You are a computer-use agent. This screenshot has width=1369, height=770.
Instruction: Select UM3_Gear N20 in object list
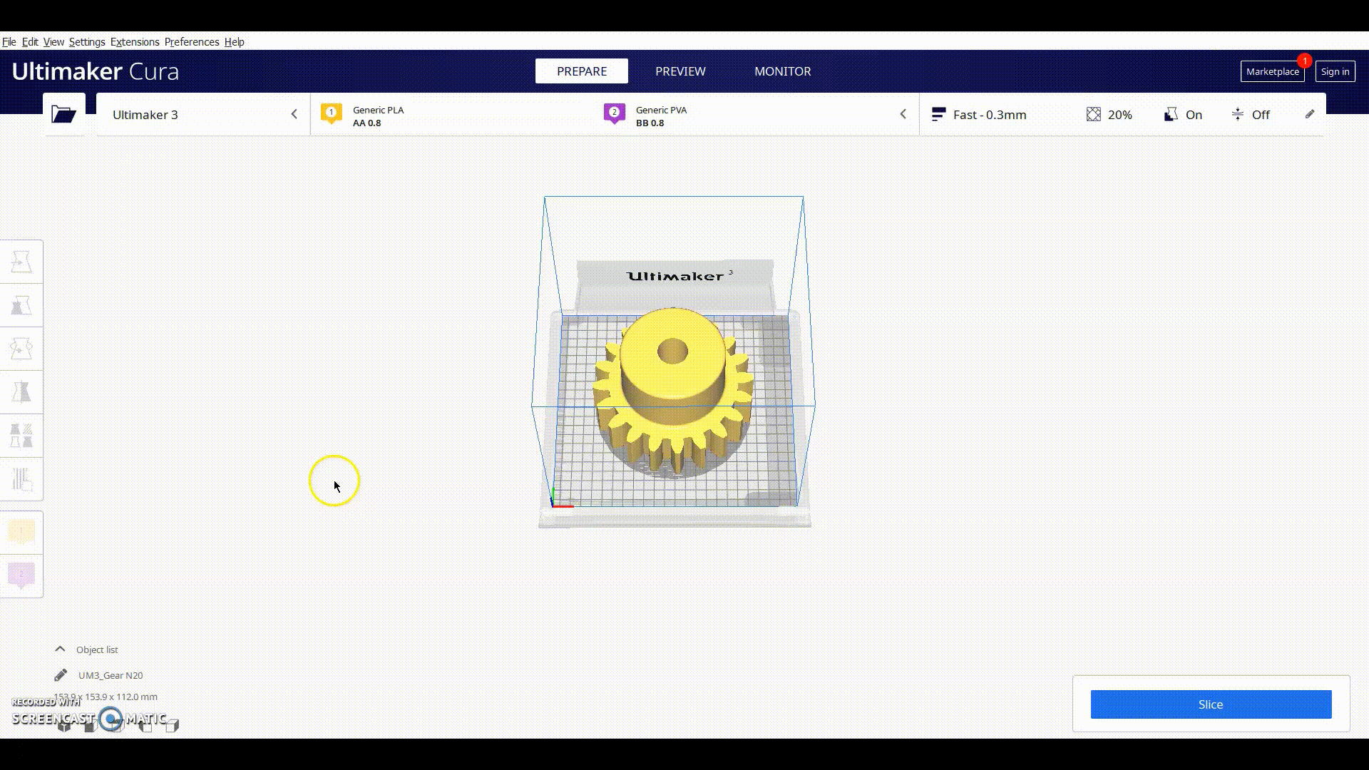pos(111,675)
